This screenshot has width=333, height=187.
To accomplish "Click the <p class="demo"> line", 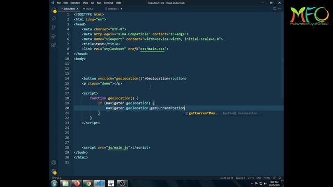I will [102, 84].
